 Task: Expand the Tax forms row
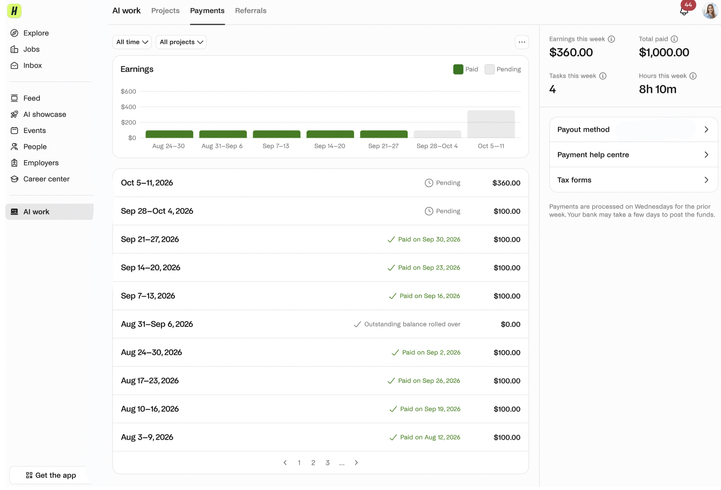pos(634,180)
